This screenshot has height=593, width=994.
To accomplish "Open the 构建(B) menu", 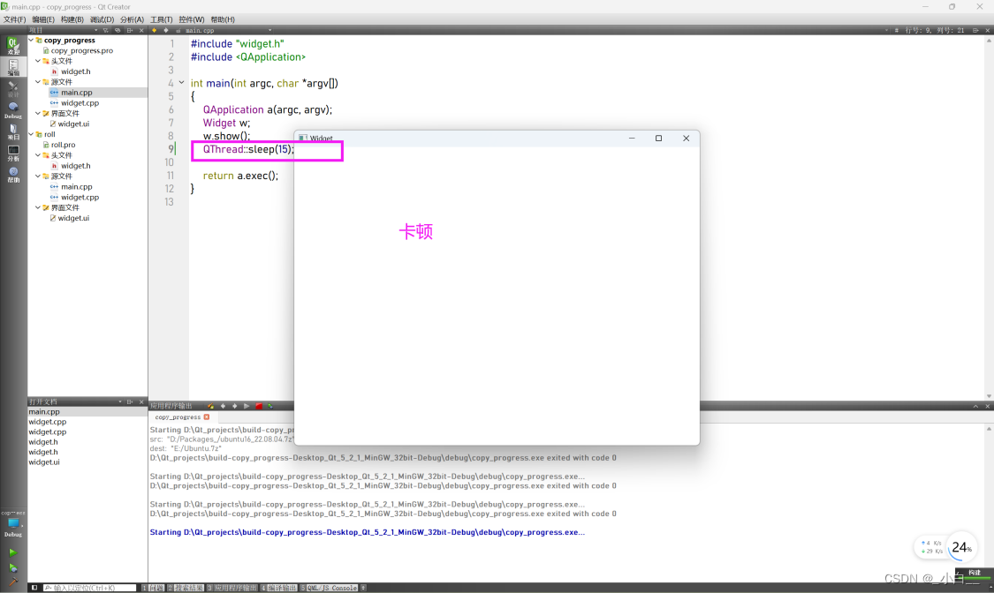I will 72,19.
